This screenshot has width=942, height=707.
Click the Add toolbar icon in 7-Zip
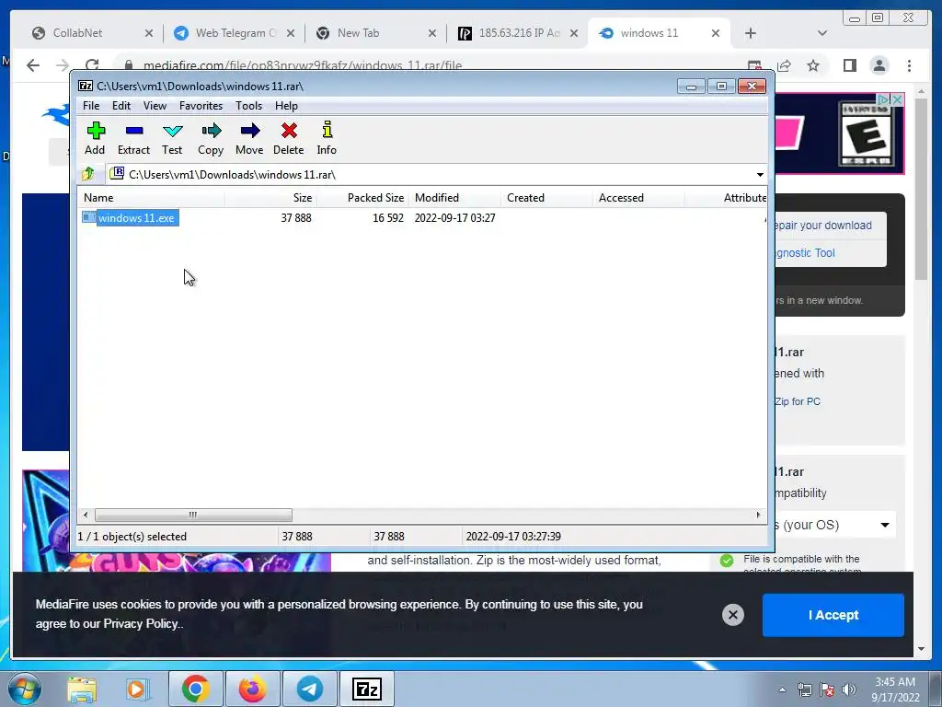click(96, 138)
